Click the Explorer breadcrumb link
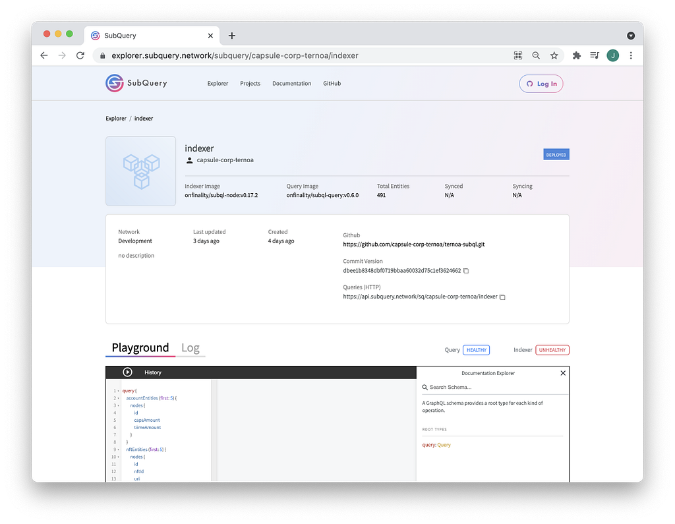Screen dimensions: 675x524 pos(116,119)
